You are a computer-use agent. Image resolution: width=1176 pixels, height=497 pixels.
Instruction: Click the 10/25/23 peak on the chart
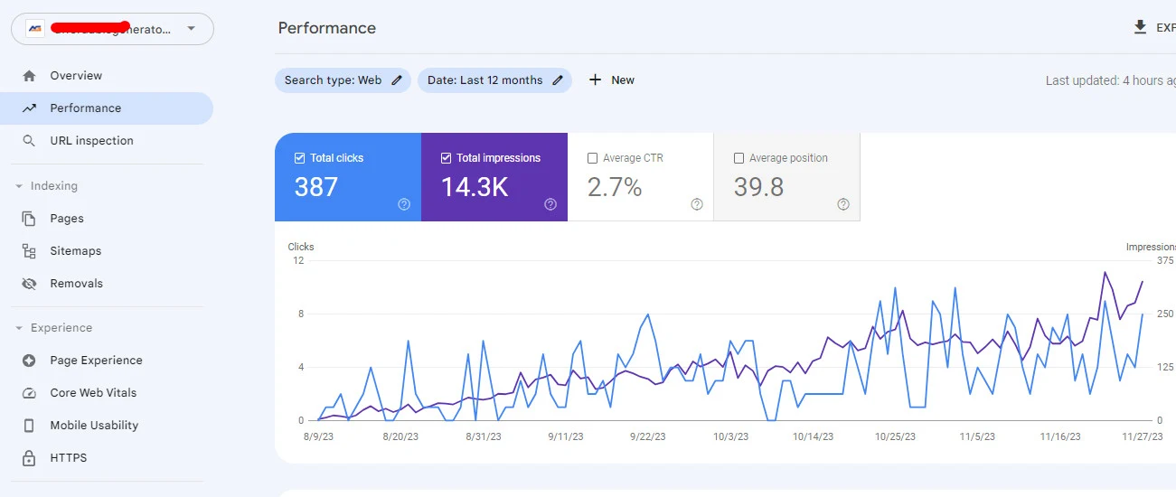(895, 289)
